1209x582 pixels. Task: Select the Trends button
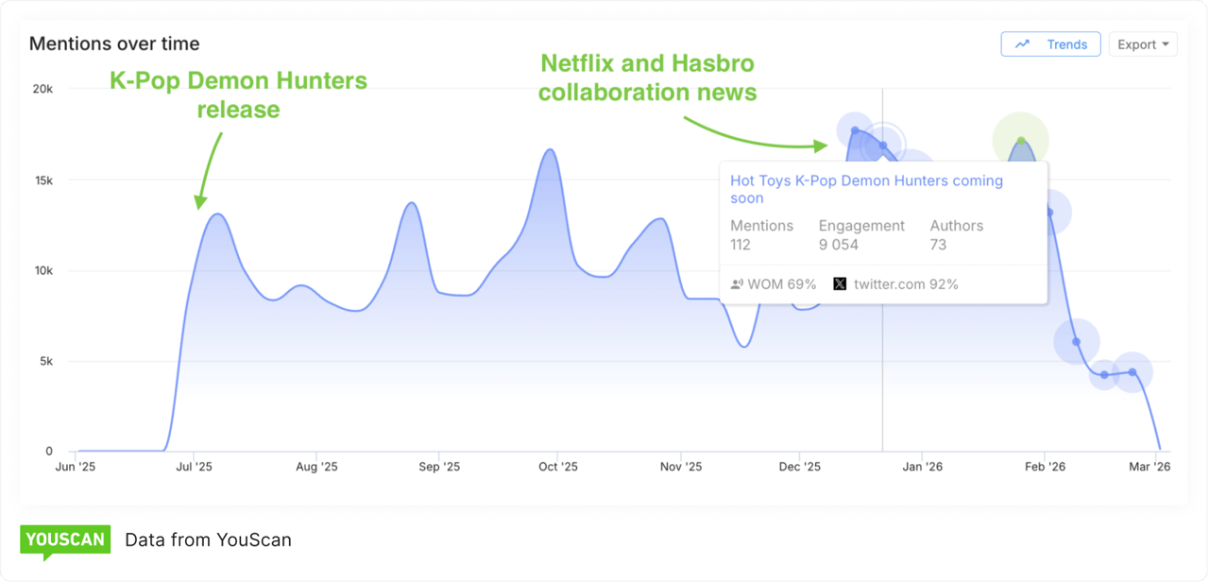pos(1050,43)
